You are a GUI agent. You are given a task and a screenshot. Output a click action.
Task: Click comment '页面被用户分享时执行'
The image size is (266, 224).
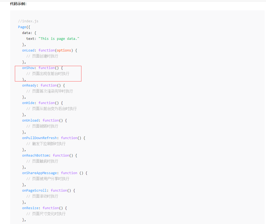[51, 179]
